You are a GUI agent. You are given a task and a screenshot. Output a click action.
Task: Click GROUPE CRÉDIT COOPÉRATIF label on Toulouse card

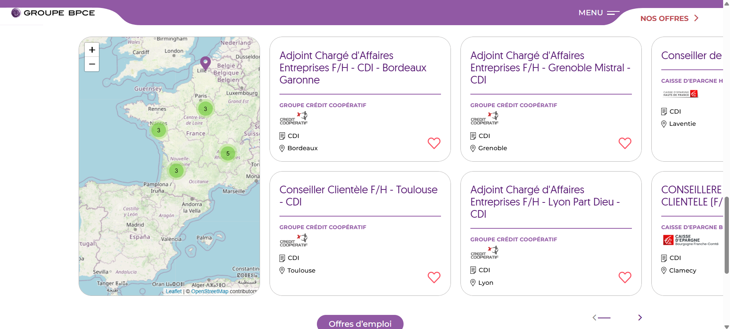pos(323,227)
